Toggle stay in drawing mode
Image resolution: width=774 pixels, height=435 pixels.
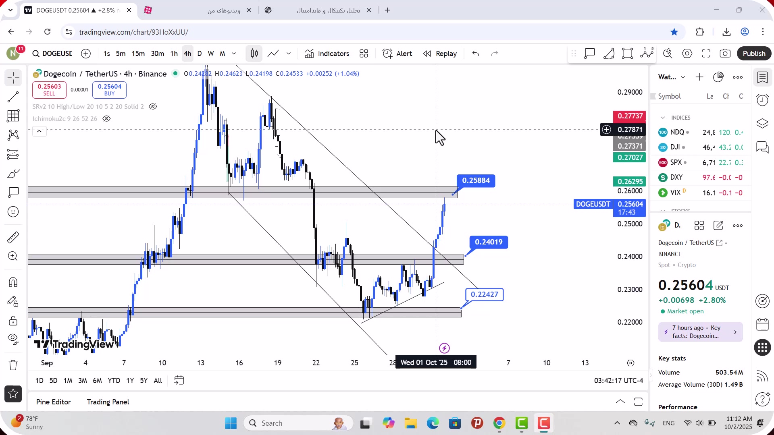(13, 301)
